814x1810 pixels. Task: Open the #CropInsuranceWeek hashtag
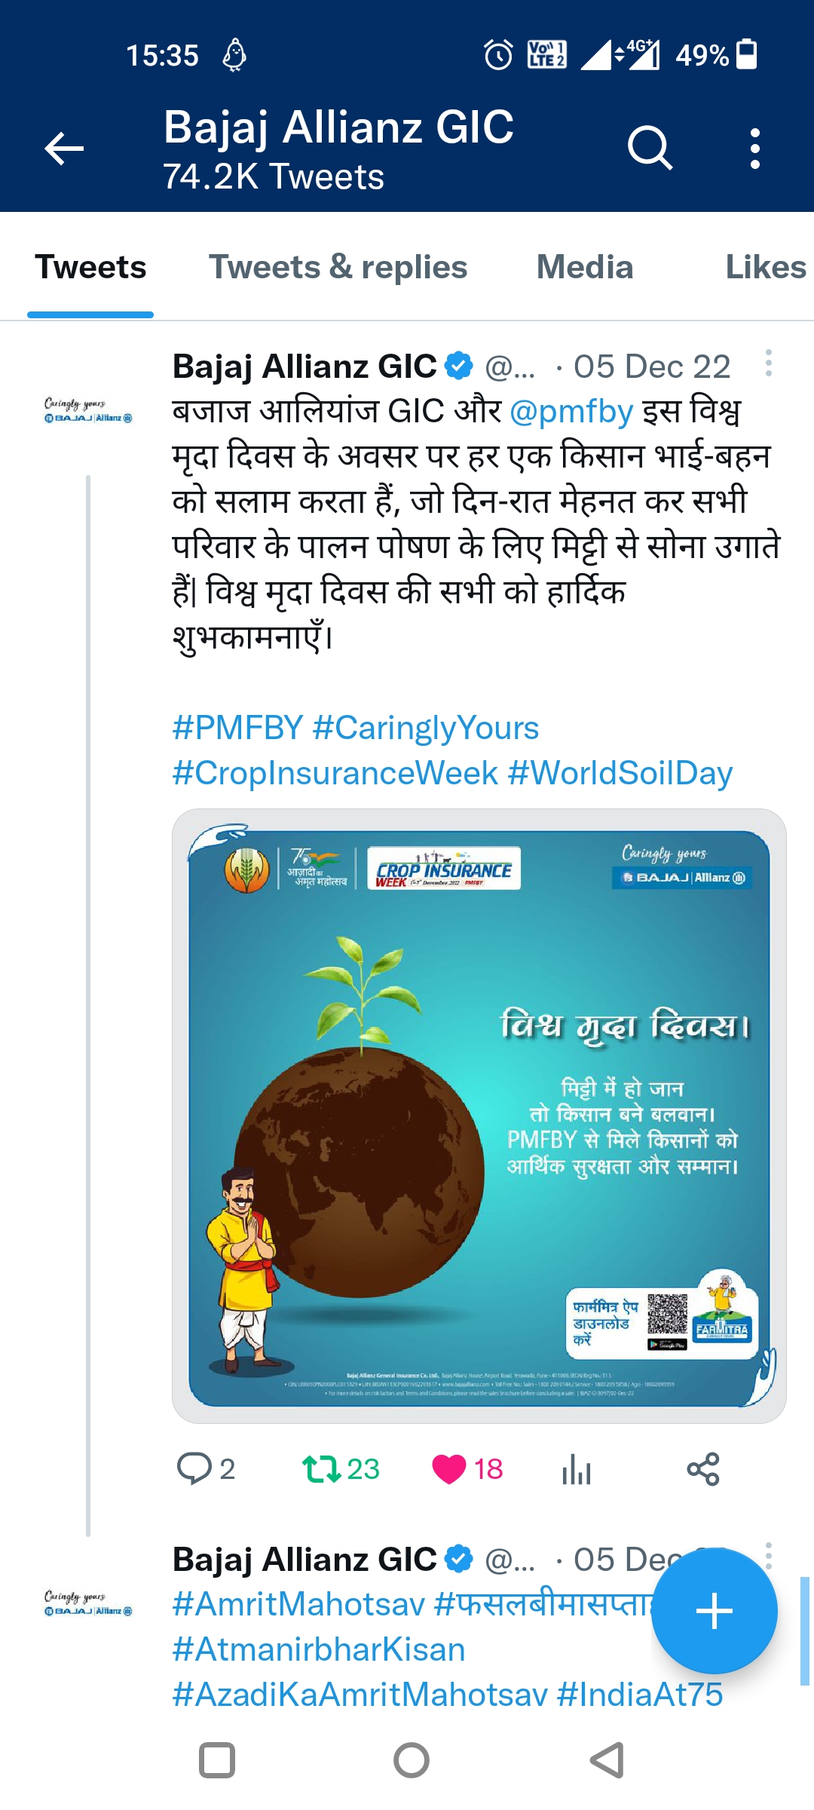pos(335,774)
